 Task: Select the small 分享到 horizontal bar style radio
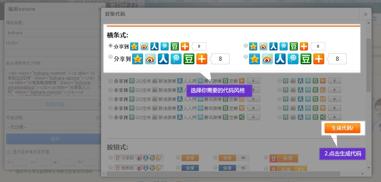111,45
